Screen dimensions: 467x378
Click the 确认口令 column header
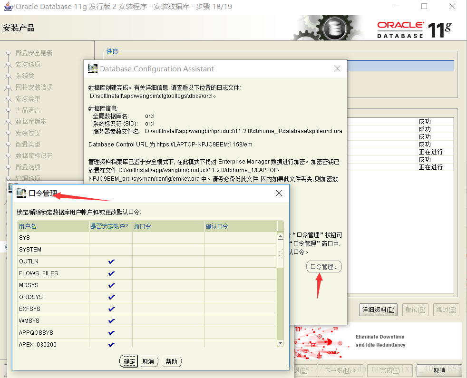tap(240, 226)
